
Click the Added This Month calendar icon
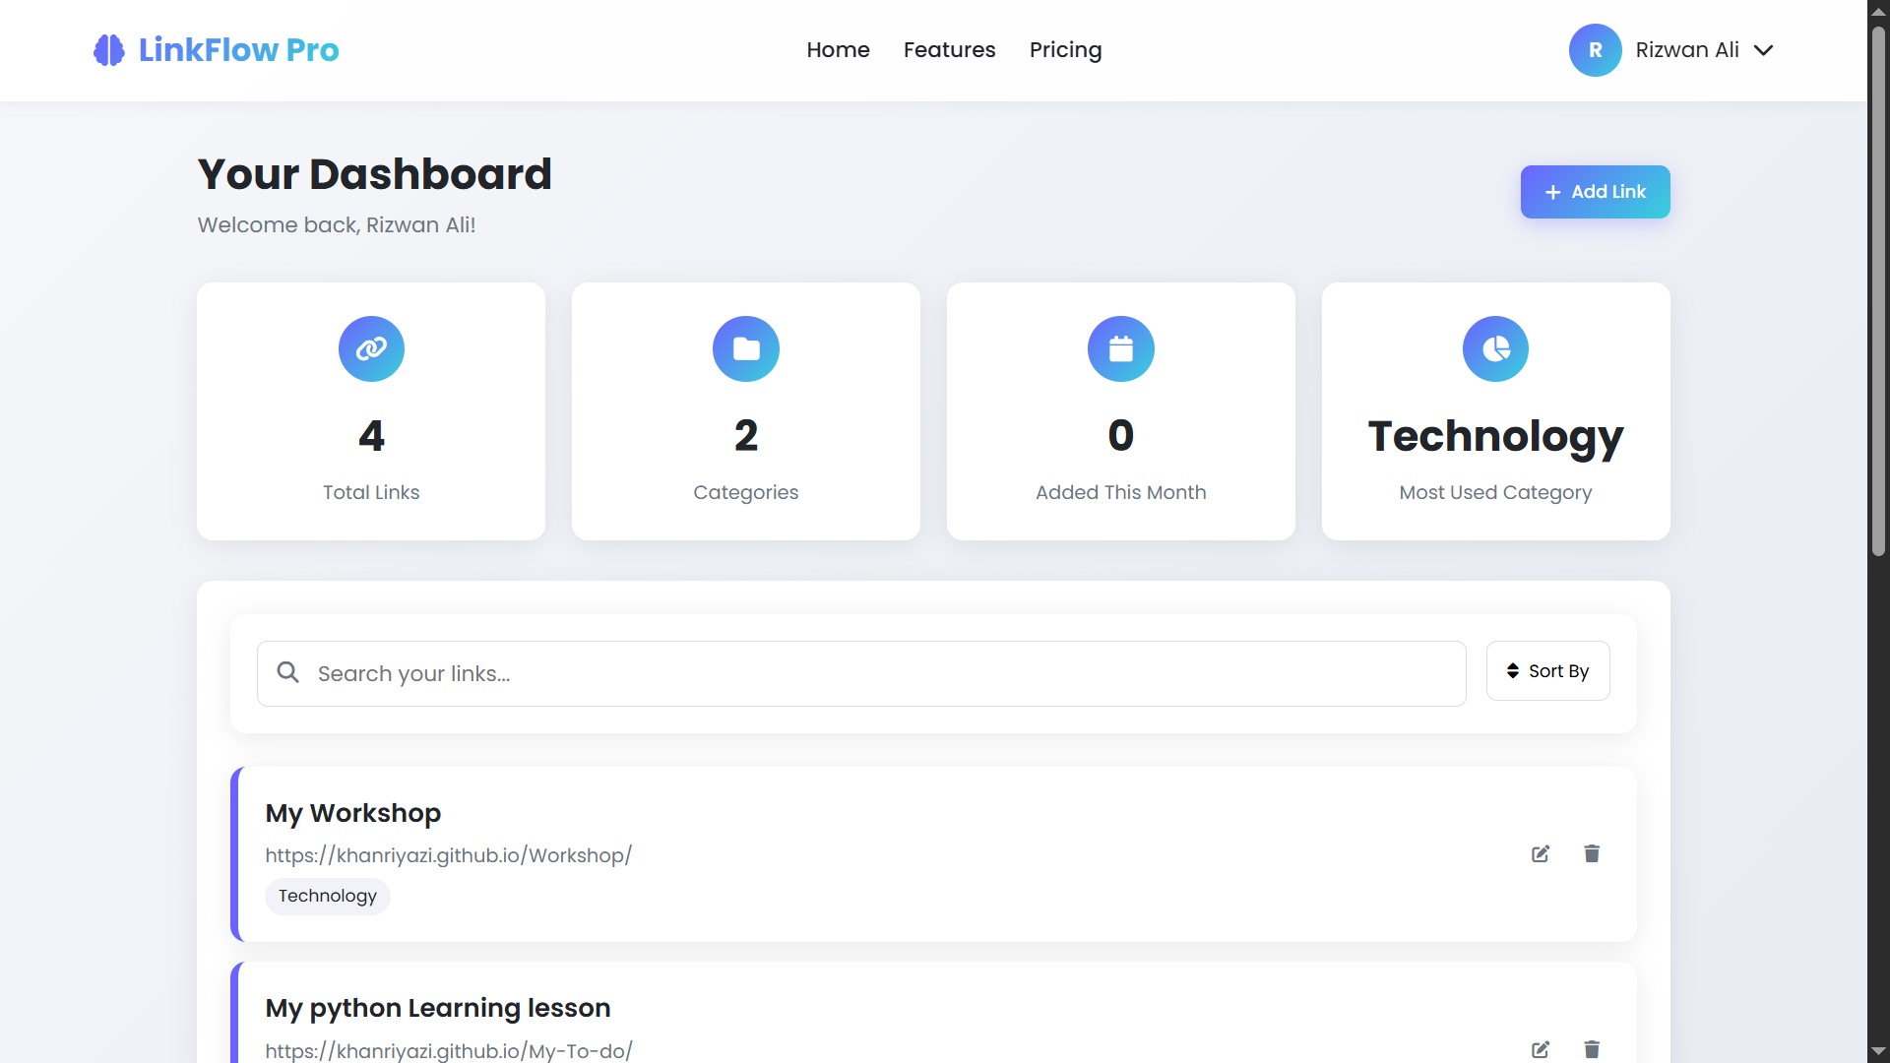pos(1120,348)
